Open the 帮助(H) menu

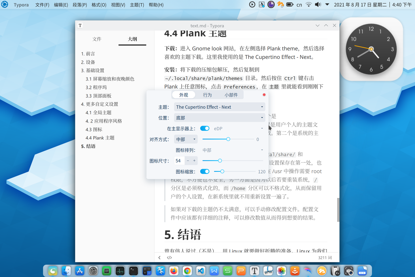click(x=156, y=5)
